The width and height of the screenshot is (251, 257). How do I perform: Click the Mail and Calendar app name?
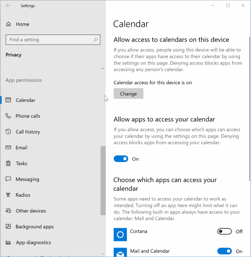[x=150, y=251]
